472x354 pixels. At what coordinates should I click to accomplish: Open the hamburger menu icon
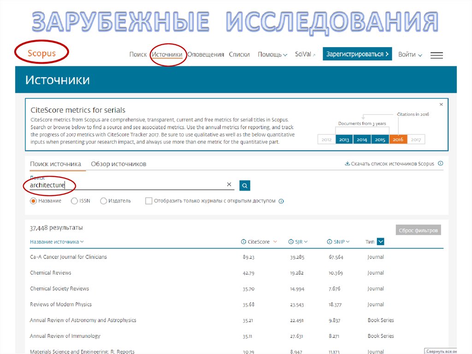437,55
